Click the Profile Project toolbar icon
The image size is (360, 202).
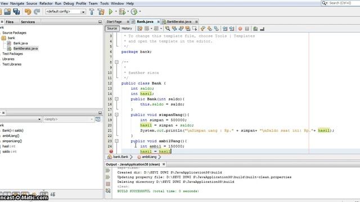[134, 11]
